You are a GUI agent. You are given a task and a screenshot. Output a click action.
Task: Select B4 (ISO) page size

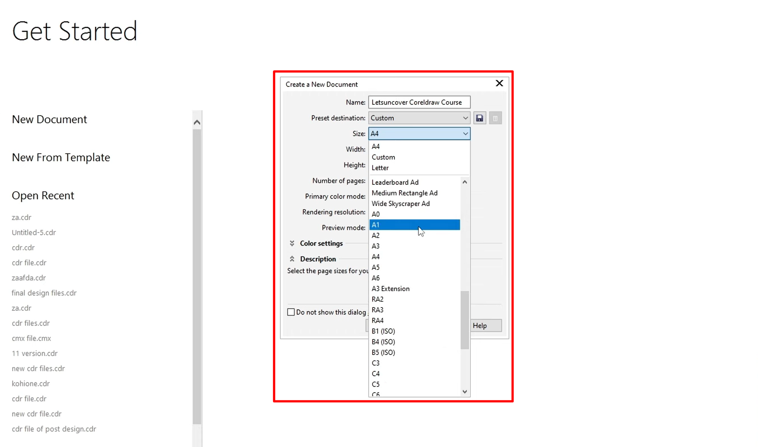tap(383, 342)
